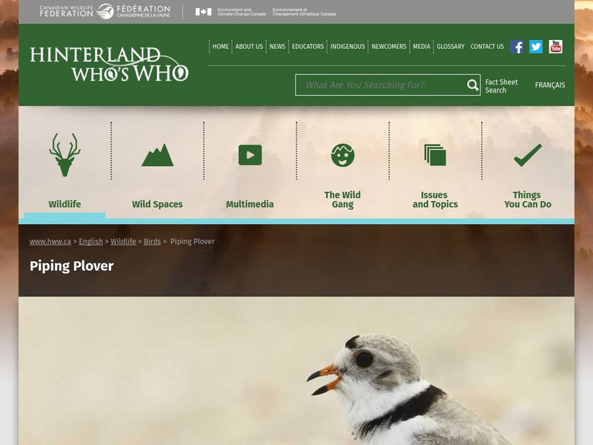593x445 pixels.
Task: Follow the Wildlife breadcrumb link
Action: (x=123, y=242)
